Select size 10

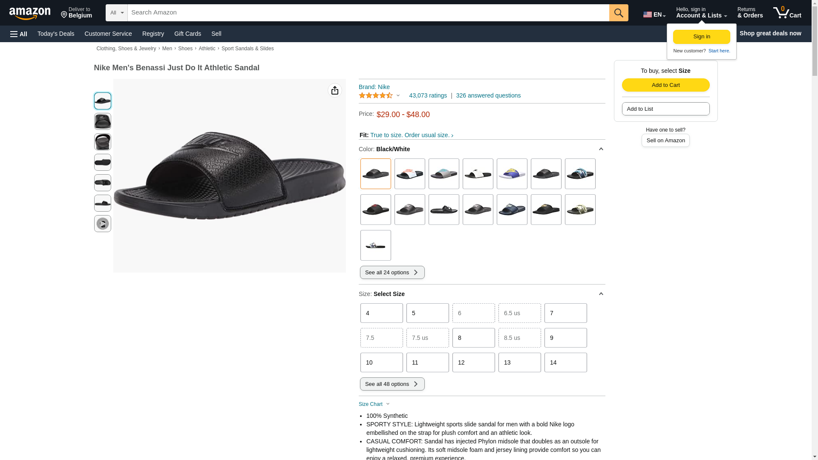pyautogui.click(x=381, y=362)
